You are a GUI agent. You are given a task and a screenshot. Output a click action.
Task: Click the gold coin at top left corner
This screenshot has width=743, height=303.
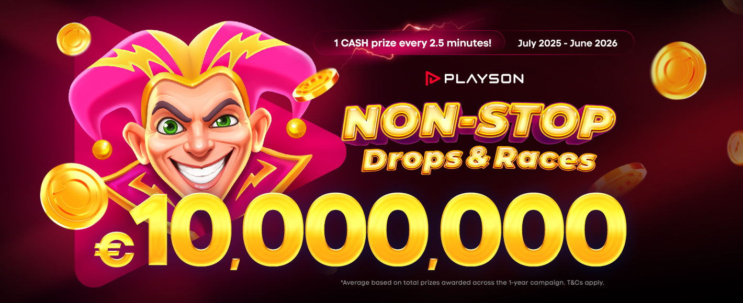click(x=74, y=39)
